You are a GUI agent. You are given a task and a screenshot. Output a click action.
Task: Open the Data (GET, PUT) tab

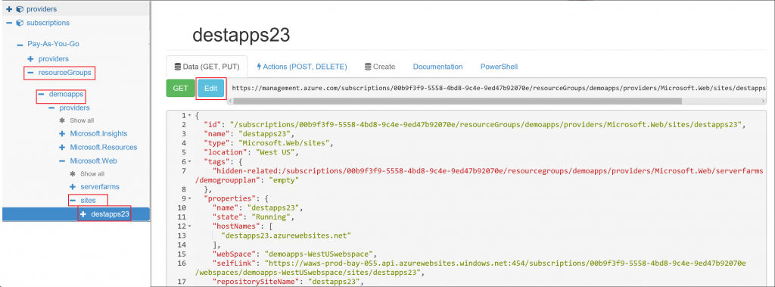coord(207,67)
